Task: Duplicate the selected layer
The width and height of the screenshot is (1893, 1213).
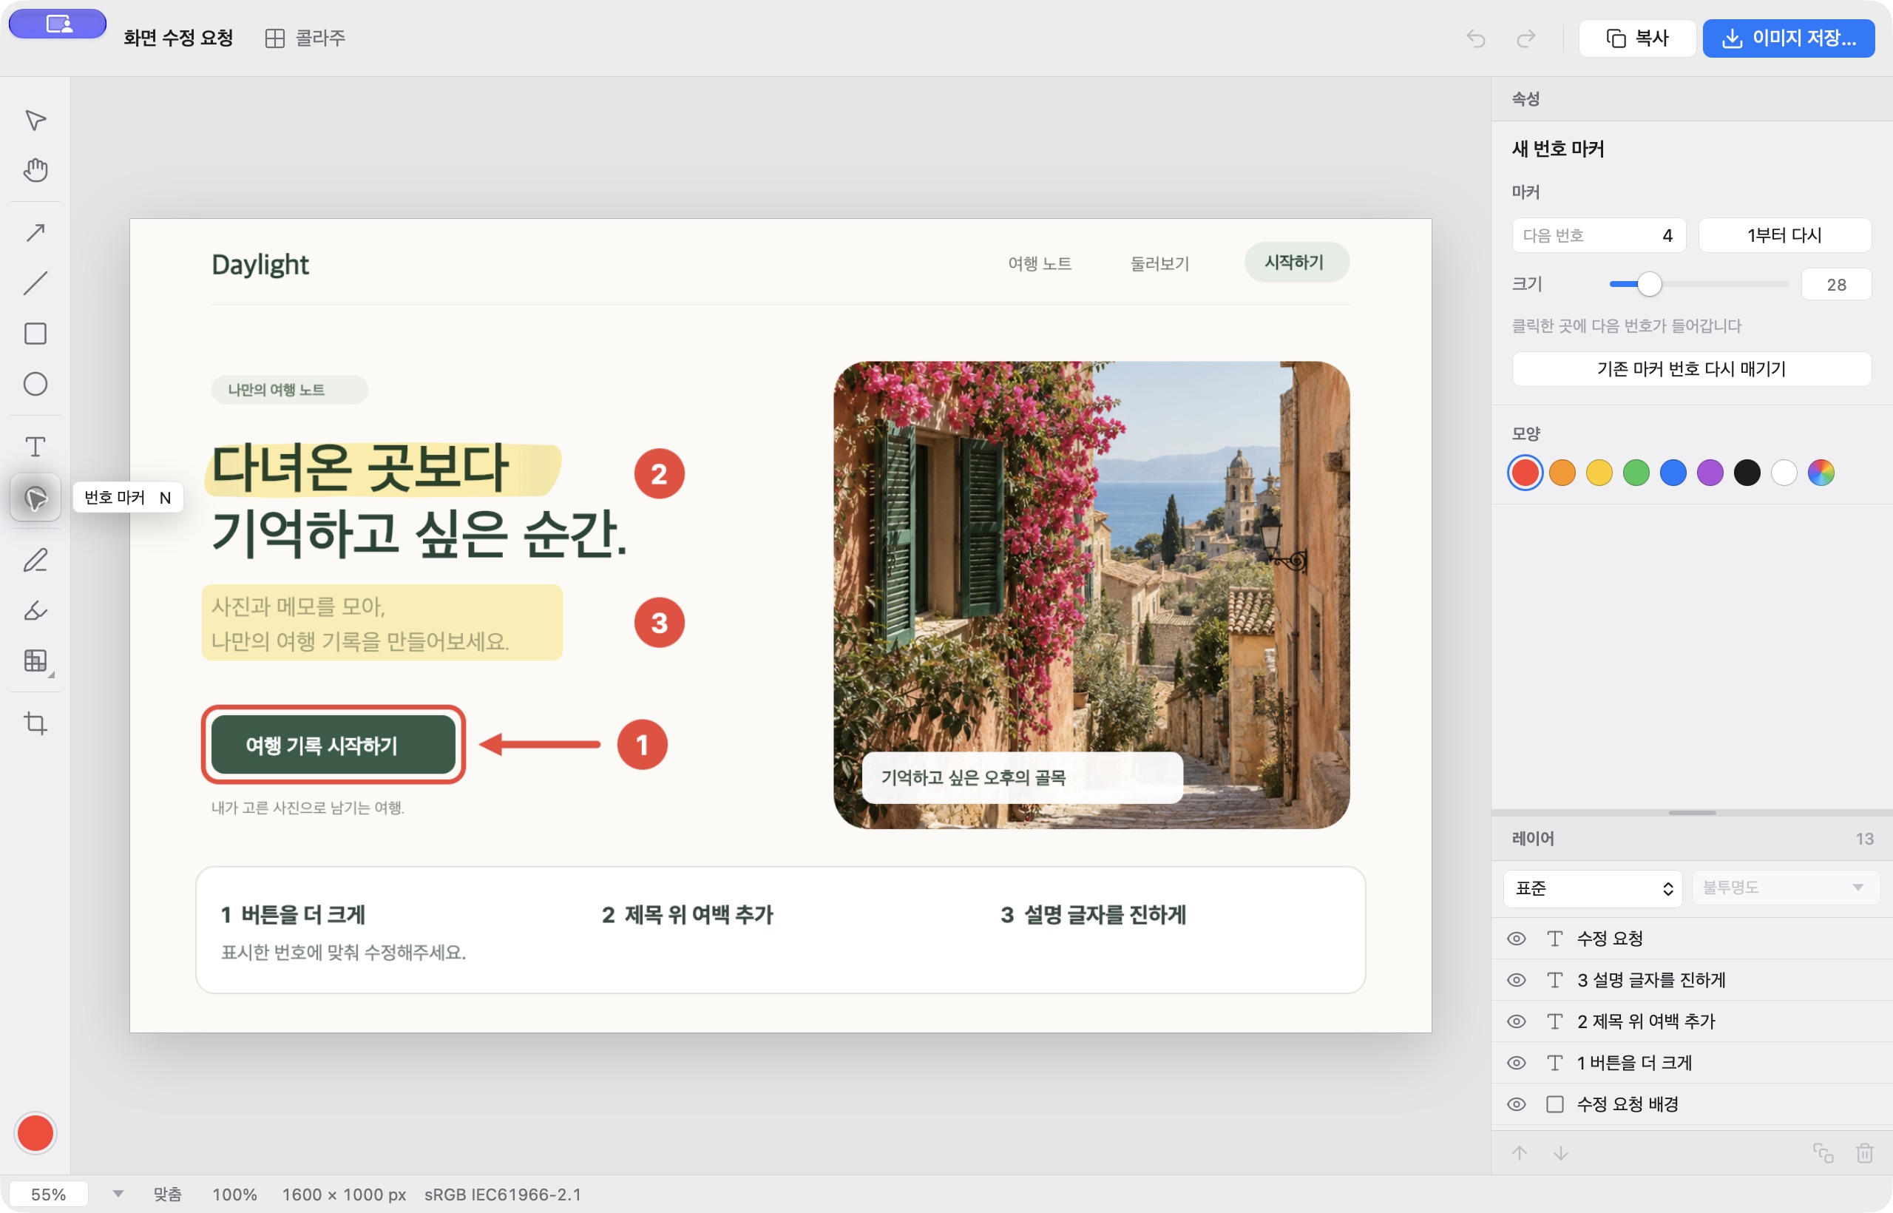Action: [x=1823, y=1153]
